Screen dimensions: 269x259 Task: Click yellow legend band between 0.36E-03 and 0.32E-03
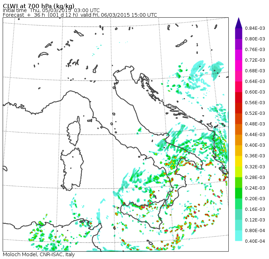tap(239, 161)
